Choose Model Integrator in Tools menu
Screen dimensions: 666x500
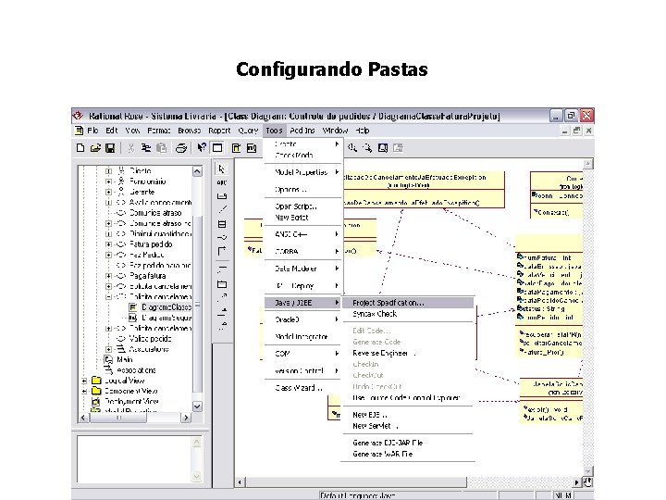click(x=303, y=336)
